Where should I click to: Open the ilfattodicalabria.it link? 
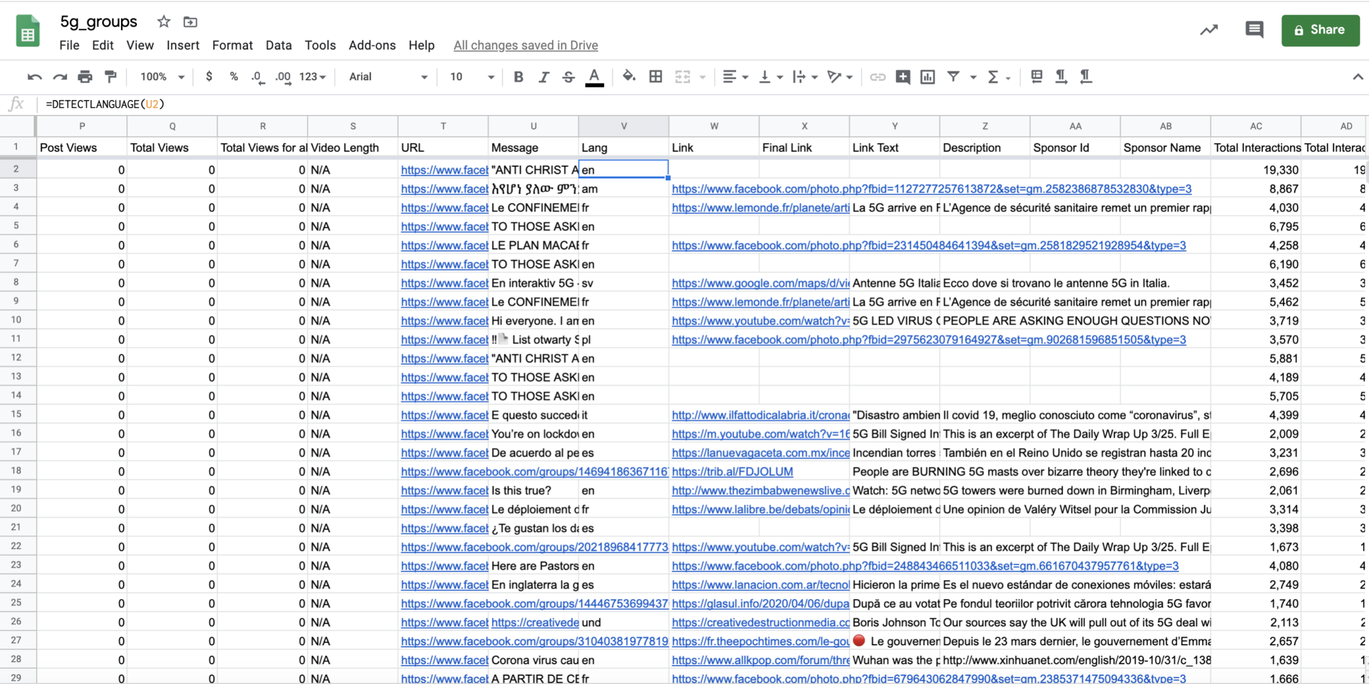(760, 415)
